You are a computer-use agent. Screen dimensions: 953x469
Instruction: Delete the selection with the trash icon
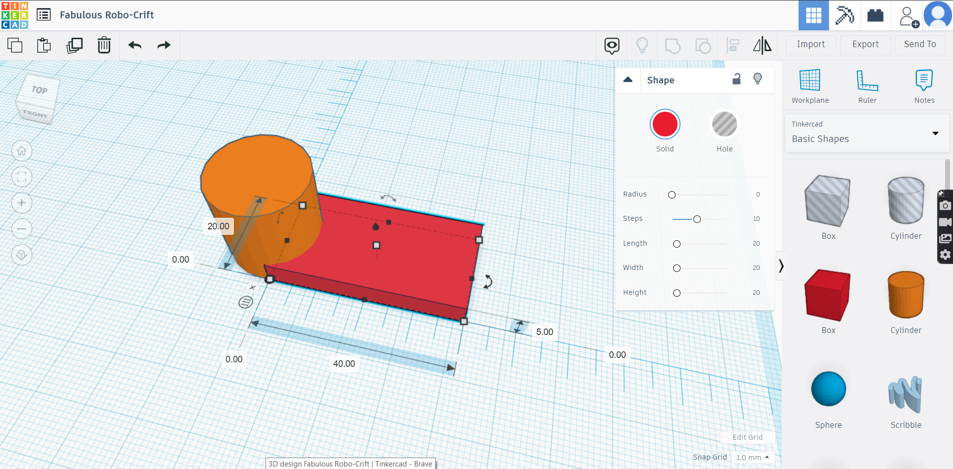(x=104, y=45)
